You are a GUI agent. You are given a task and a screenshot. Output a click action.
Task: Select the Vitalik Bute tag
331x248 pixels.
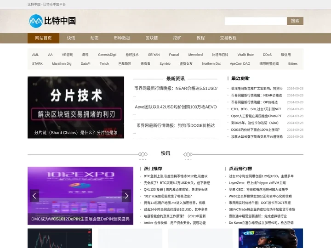coord(245,55)
